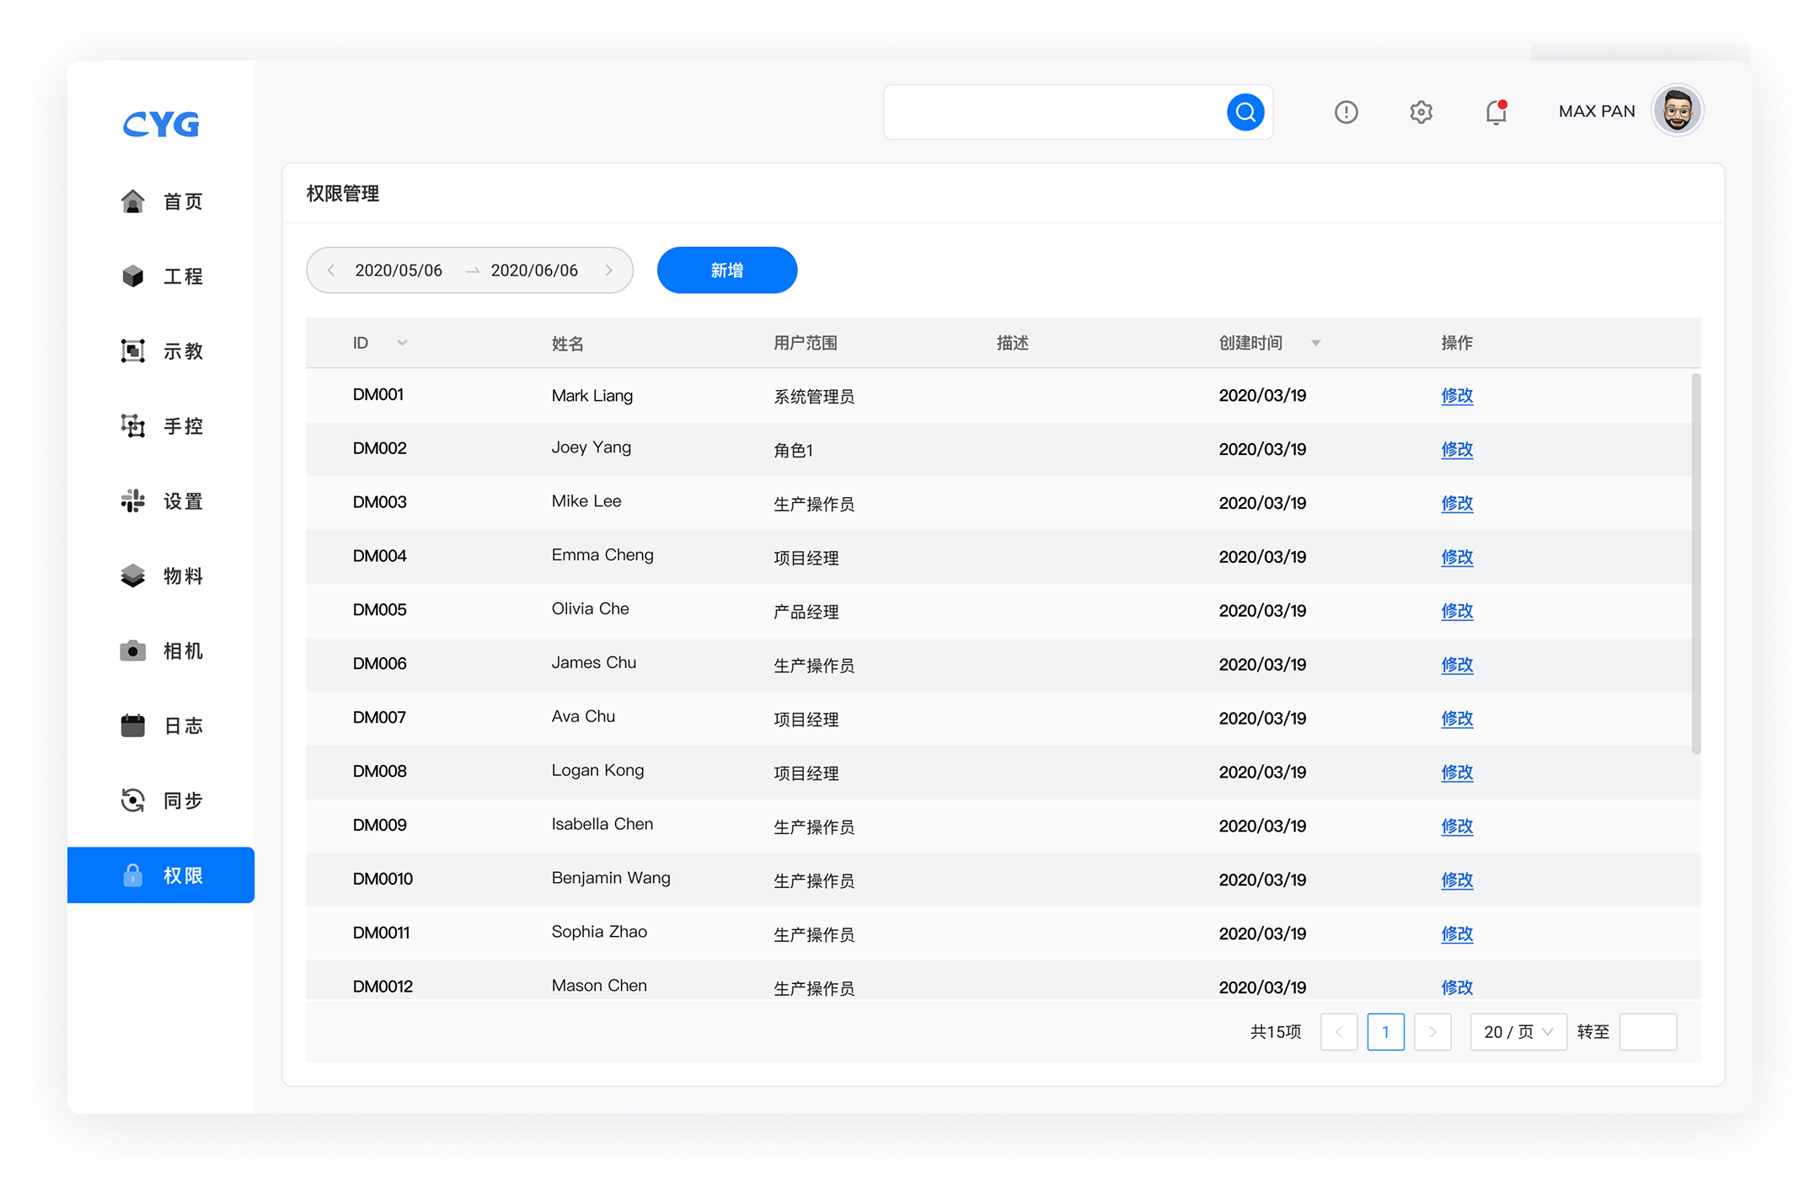Click 修改 link for Ava Chu
Viewport: 1820px width, 1188px height.
tap(1457, 719)
